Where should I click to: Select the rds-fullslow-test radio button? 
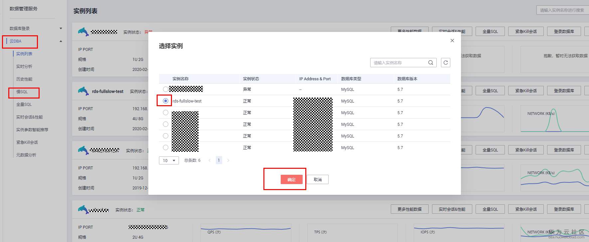click(x=166, y=101)
